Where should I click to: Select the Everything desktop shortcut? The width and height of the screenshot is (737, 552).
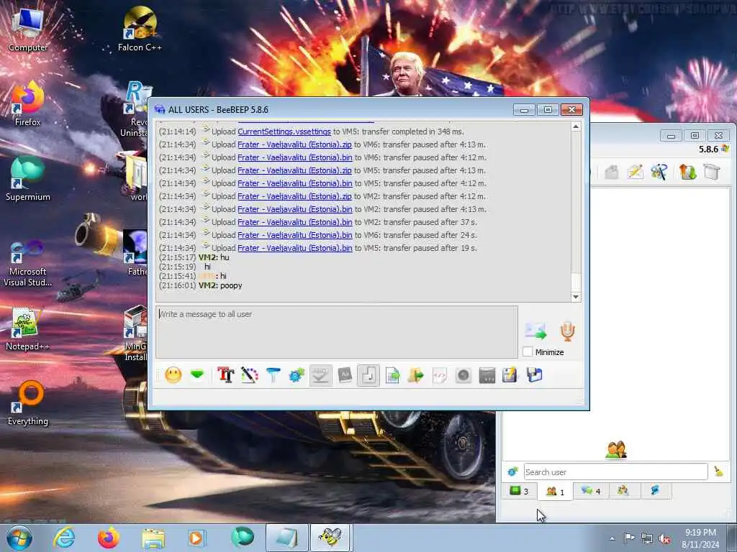[28, 404]
